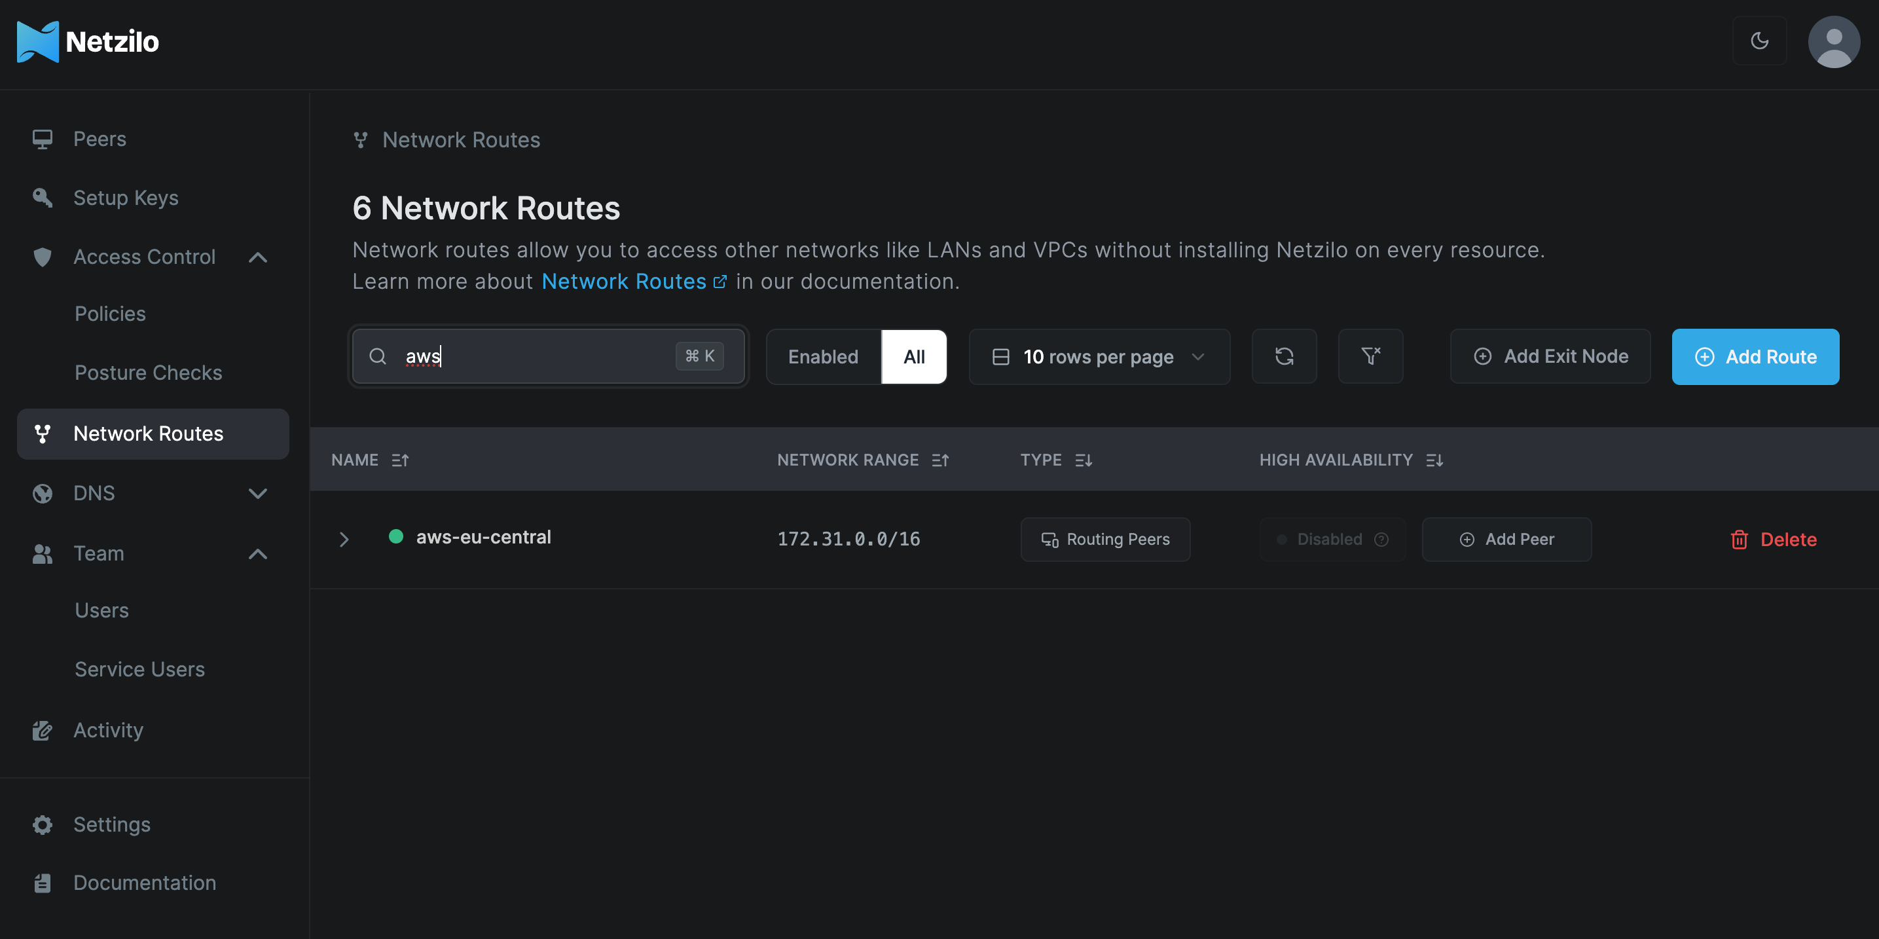Click the Access Control shield icon
This screenshot has width=1879, height=939.
tap(43, 257)
